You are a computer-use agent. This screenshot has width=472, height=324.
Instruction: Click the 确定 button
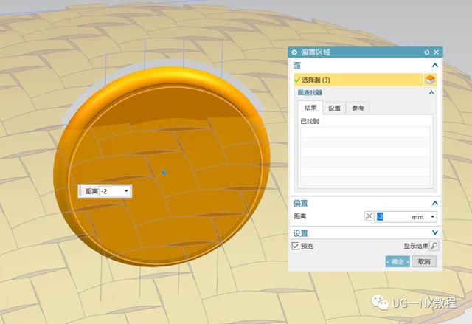click(x=398, y=262)
